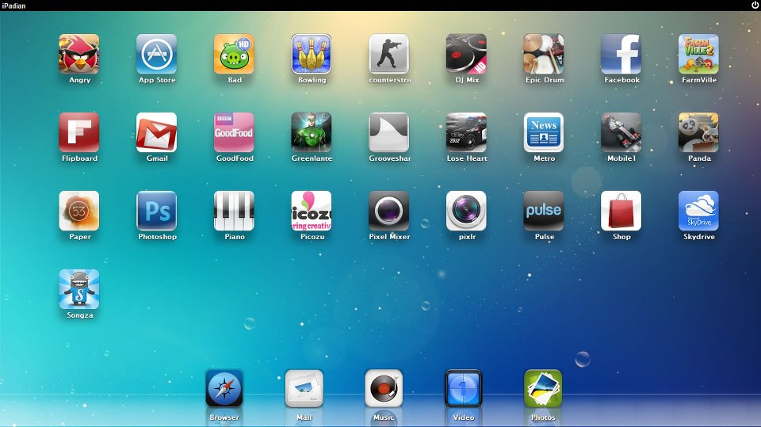Screen dimensions: 761x427
Task: Open the Pulse app
Action: [x=544, y=211]
